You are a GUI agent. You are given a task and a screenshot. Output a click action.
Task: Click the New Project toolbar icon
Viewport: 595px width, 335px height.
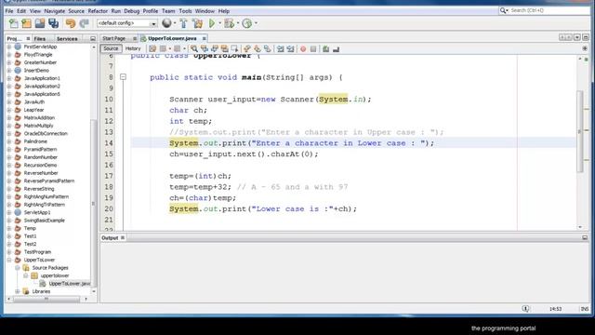tap(26, 23)
